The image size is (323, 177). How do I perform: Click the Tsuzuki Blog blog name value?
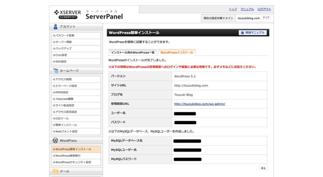coord(183,95)
